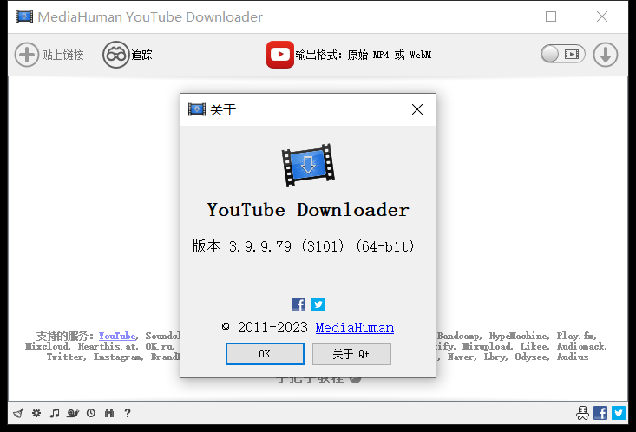Click Odysee in supported services list
Image resolution: width=636 pixels, height=432 pixels.
pos(530,357)
